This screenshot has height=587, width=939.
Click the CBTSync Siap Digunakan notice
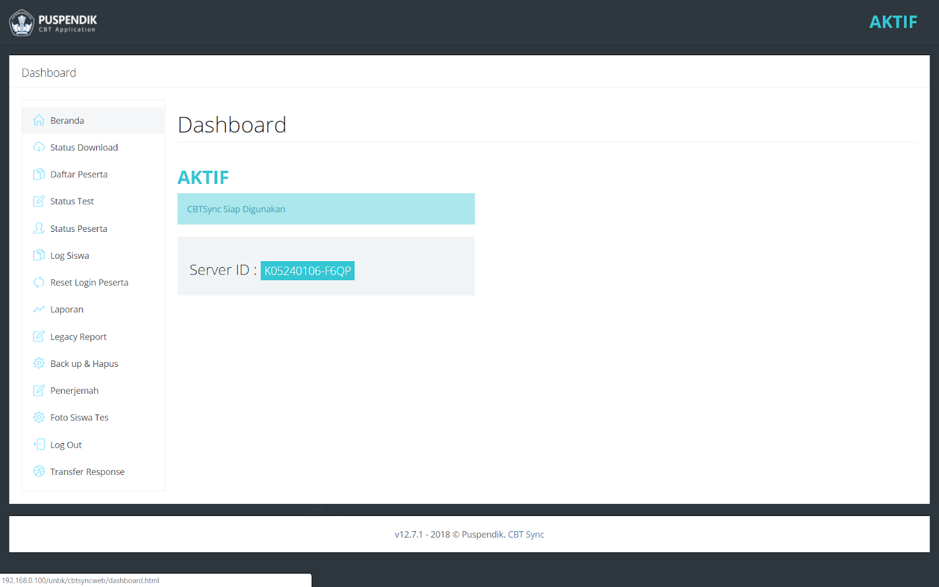(x=326, y=209)
